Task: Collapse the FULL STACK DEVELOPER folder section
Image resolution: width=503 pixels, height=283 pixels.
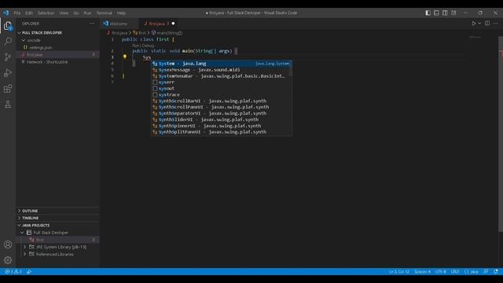Action: [19, 33]
